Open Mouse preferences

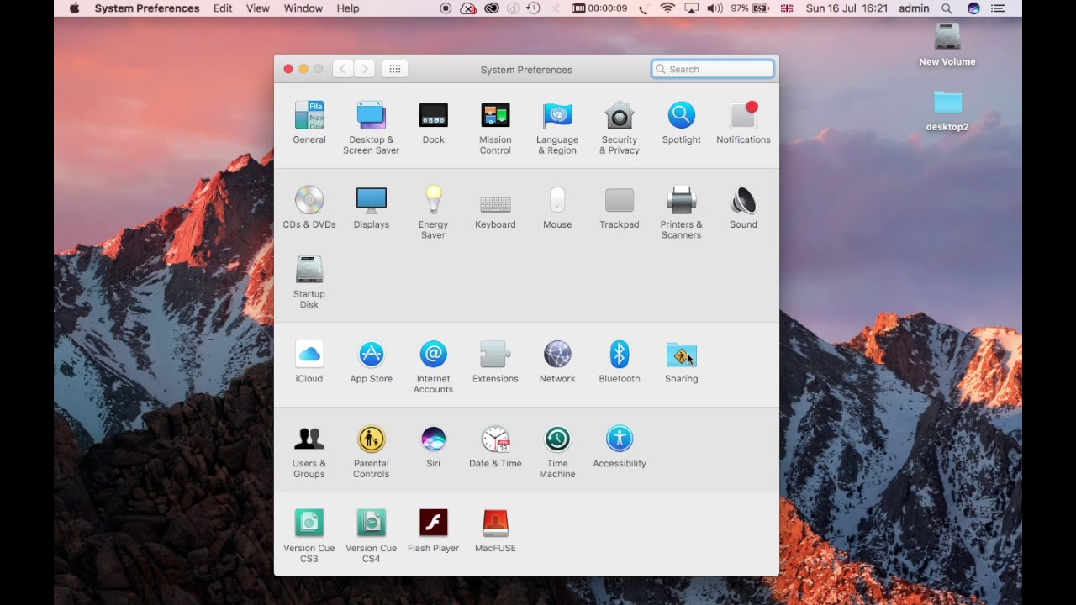point(557,208)
